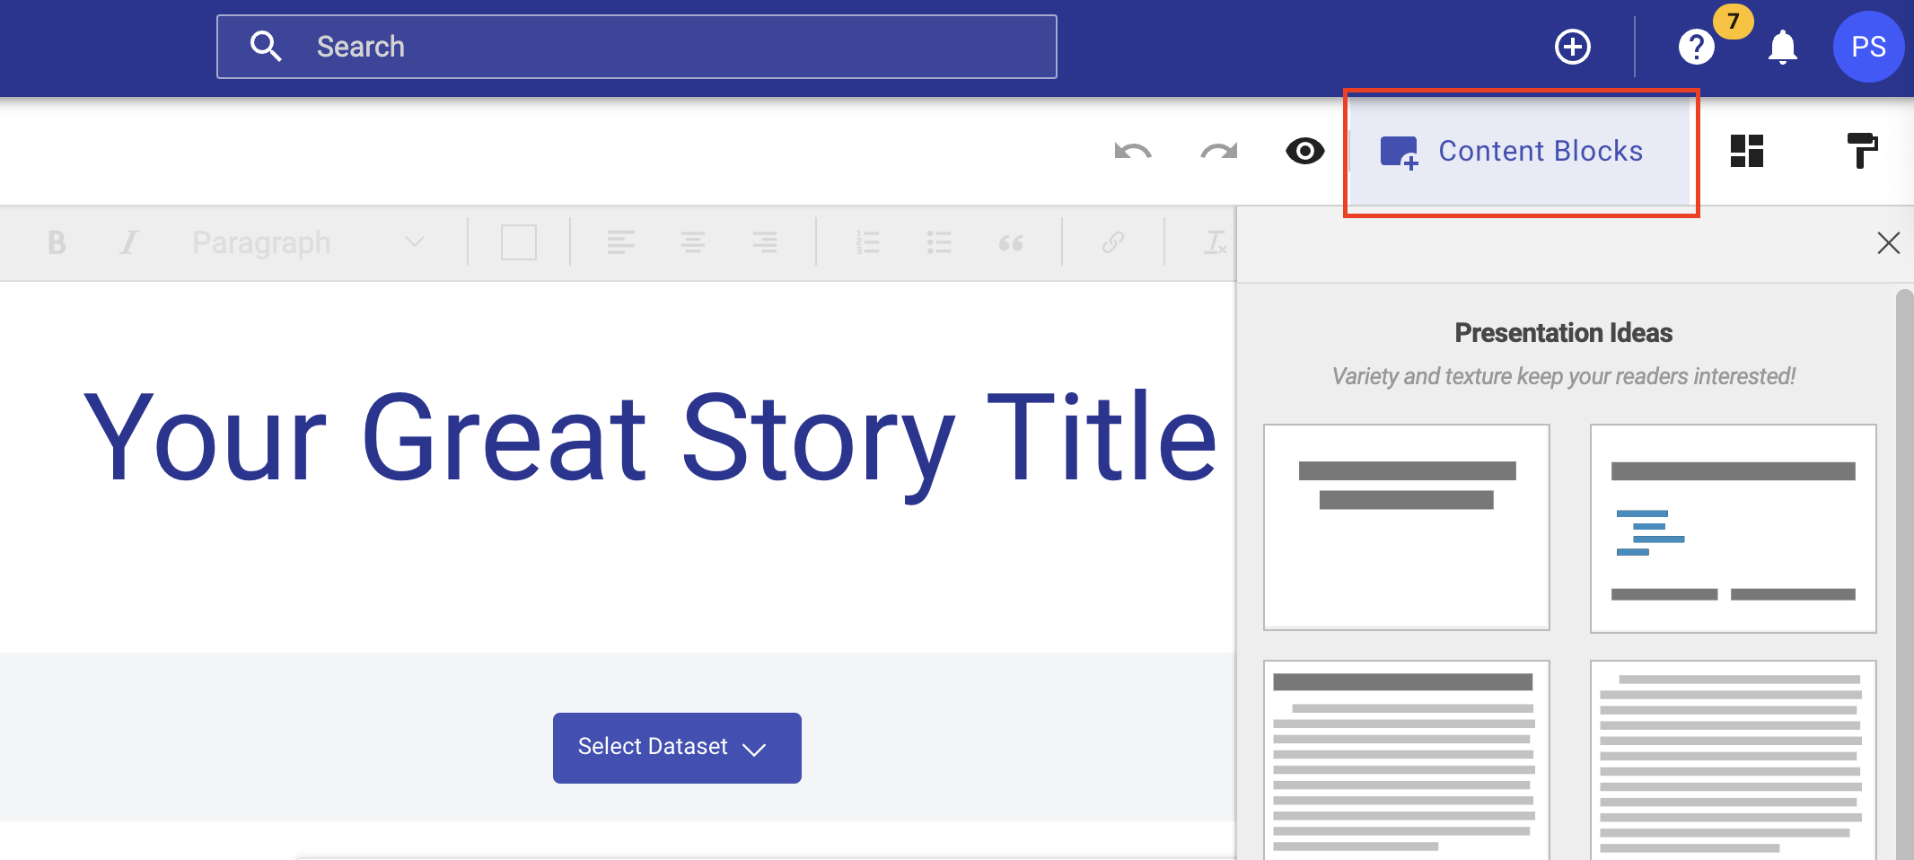
Task: Open the paint roller theme icon
Action: point(1862,151)
